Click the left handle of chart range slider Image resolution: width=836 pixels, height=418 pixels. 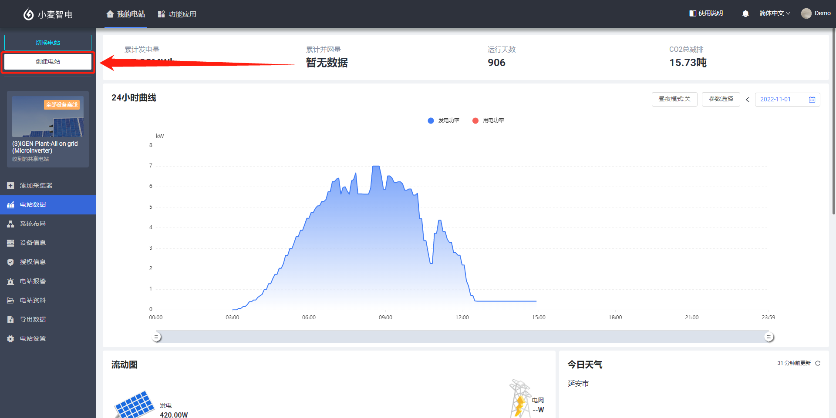[x=157, y=337]
